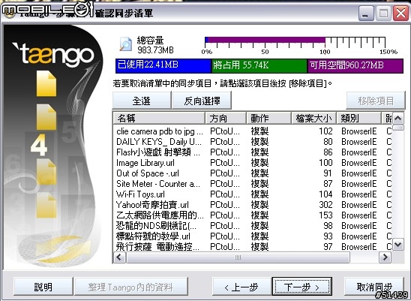
Task: Sort by the 名稱 column header
Action: pos(159,118)
